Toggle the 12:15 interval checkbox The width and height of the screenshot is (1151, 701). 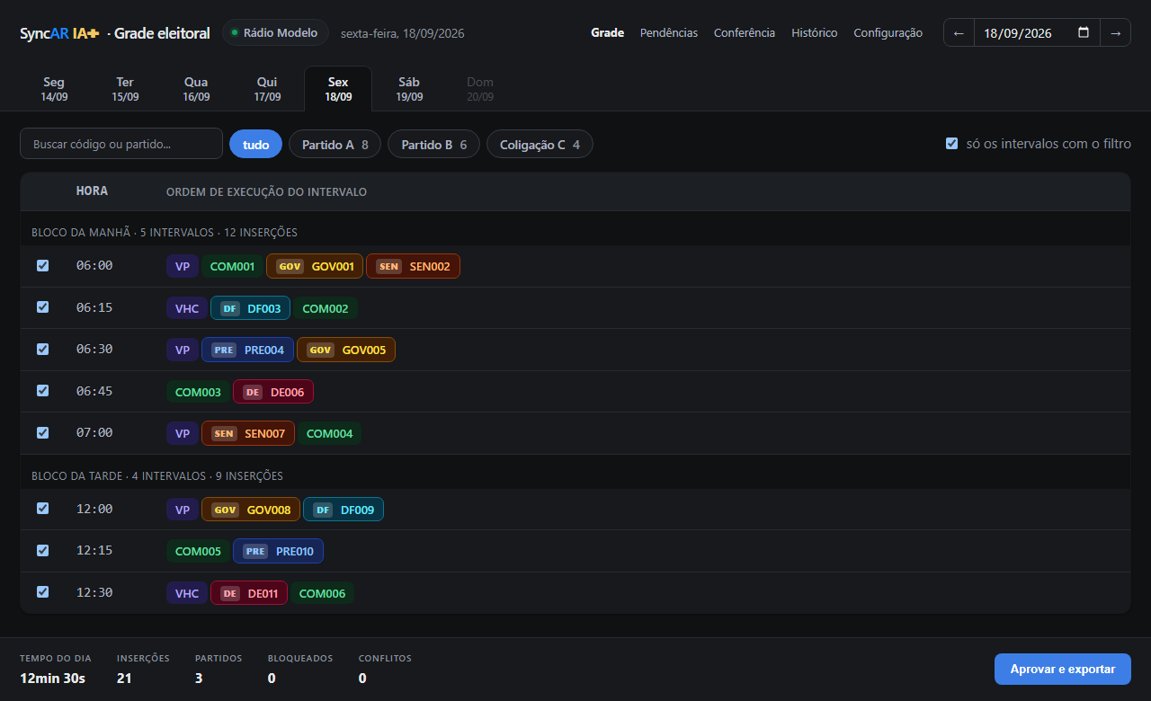(x=42, y=550)
